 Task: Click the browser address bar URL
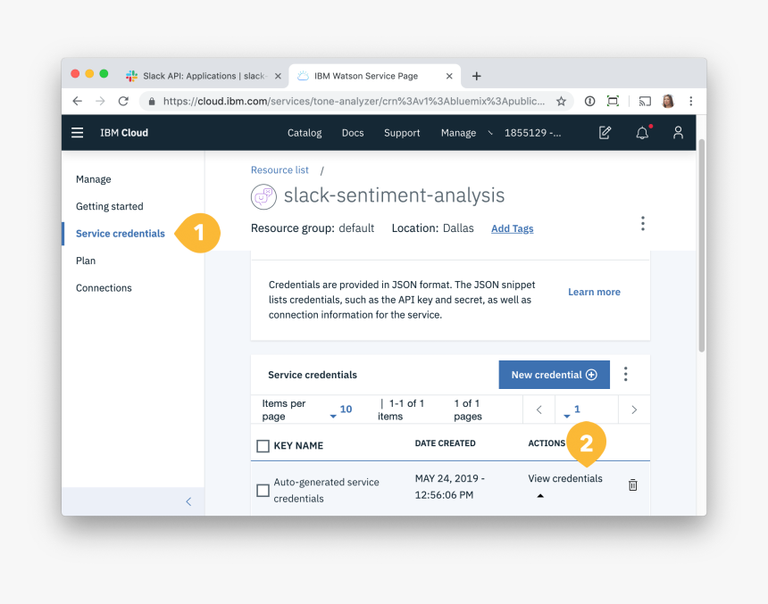click(354, 102)
